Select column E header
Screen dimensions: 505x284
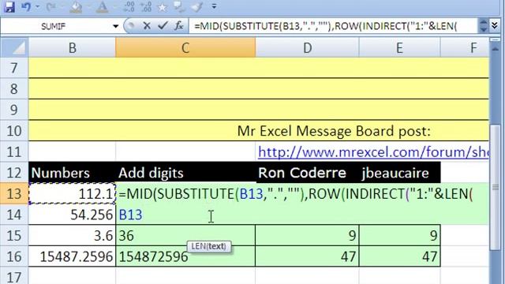click(400, 47)
